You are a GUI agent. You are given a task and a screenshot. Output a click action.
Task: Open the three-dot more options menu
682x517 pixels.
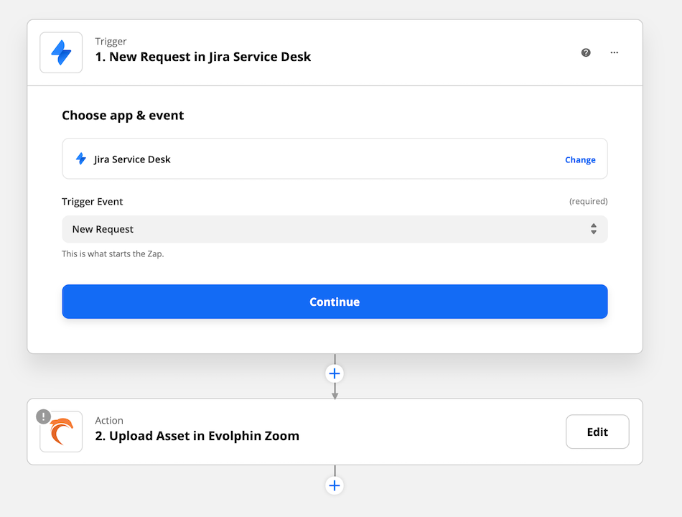tap(614, 52)
